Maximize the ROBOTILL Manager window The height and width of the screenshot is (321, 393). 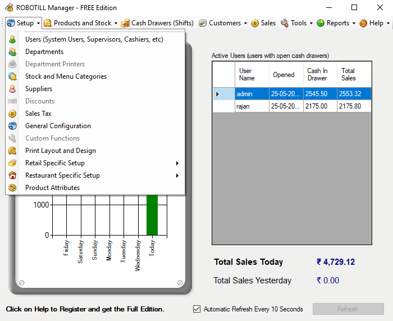coord(354,7)
